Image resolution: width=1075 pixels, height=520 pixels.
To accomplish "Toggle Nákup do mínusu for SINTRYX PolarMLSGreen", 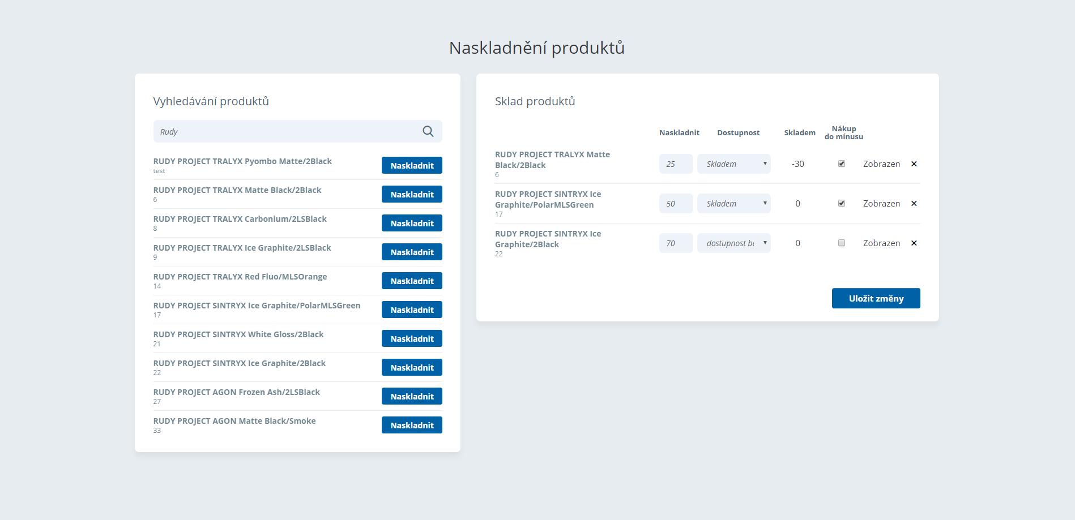I will pyautogui.click(x=842, y=203).
